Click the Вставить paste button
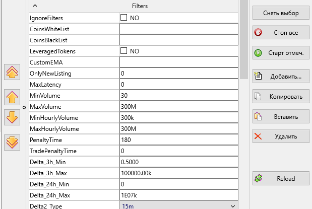312x209 pixels. coord(281,116)
